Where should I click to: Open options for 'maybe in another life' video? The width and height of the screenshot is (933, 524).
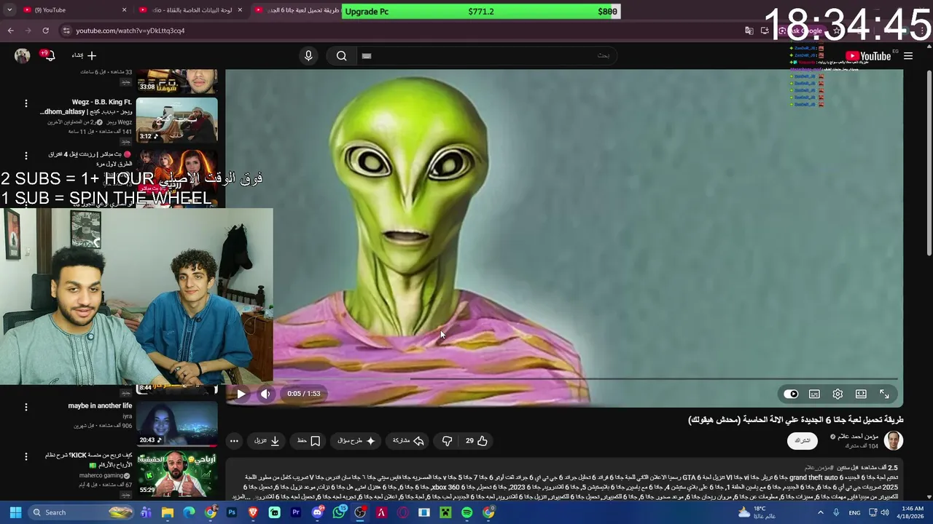click(x=26, y=407)
